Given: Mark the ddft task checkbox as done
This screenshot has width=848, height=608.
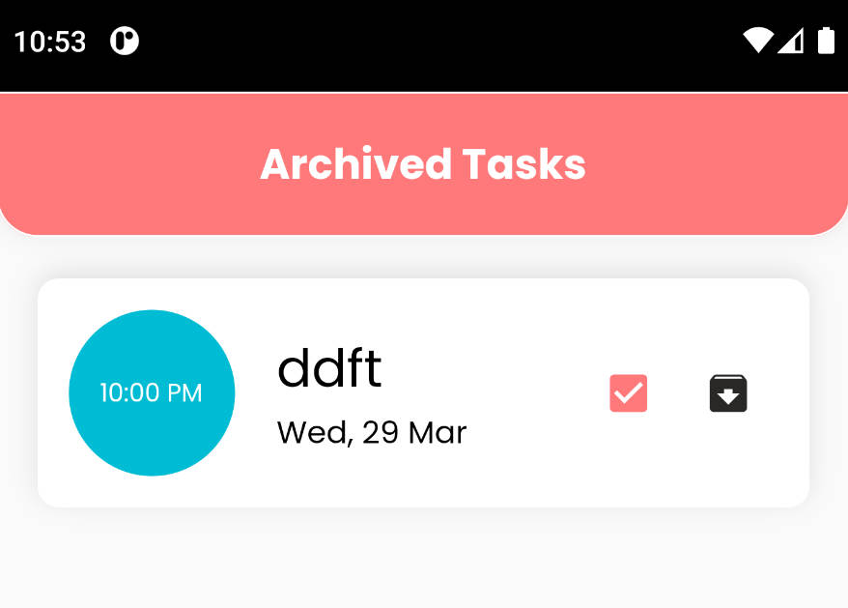Looking at the screenshot, I should (x=629, y=393).
